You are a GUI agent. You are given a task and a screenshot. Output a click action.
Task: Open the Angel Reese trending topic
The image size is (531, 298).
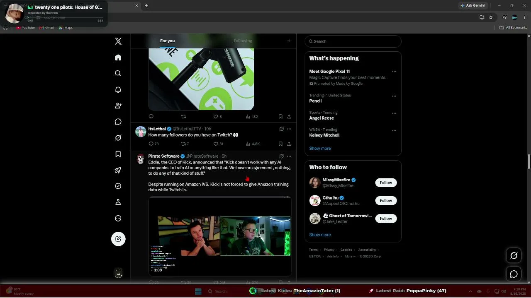point(322,118)
